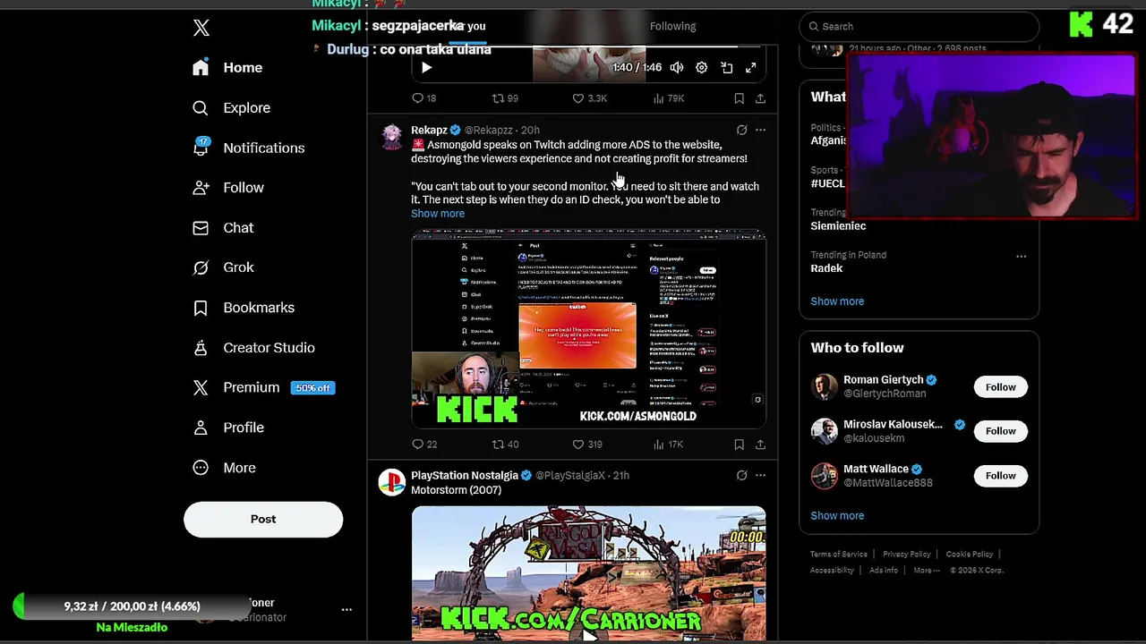The height and width of the screenshot is (644, 1146).
Task: Open more options on Rekapz post
Action: [760, 130]
